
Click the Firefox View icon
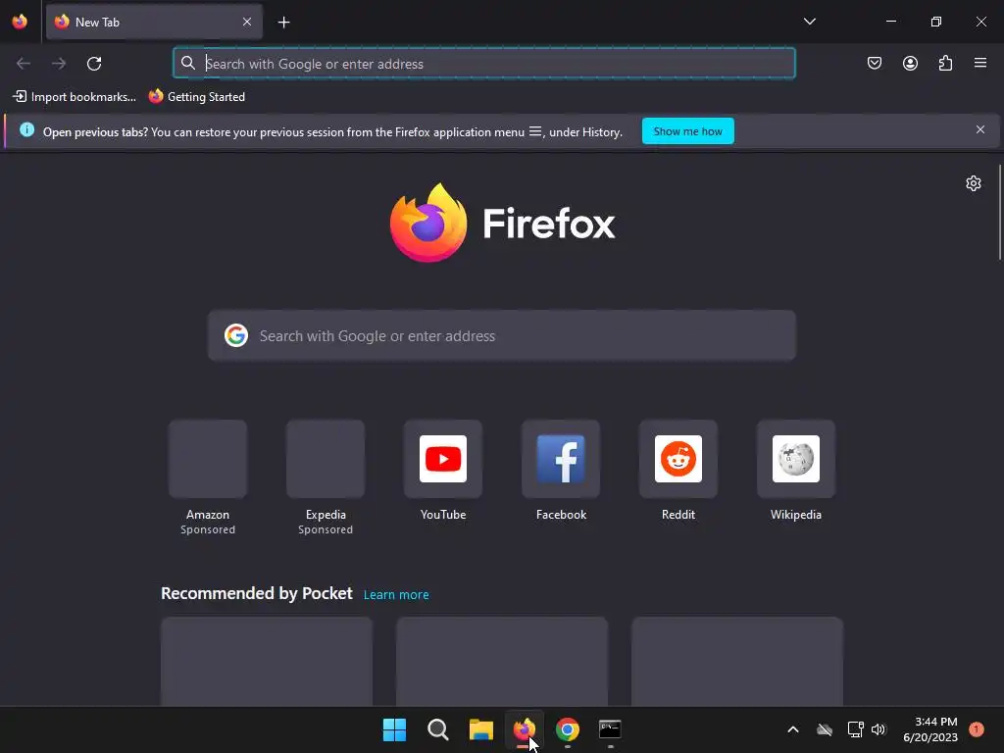[20, 22]
